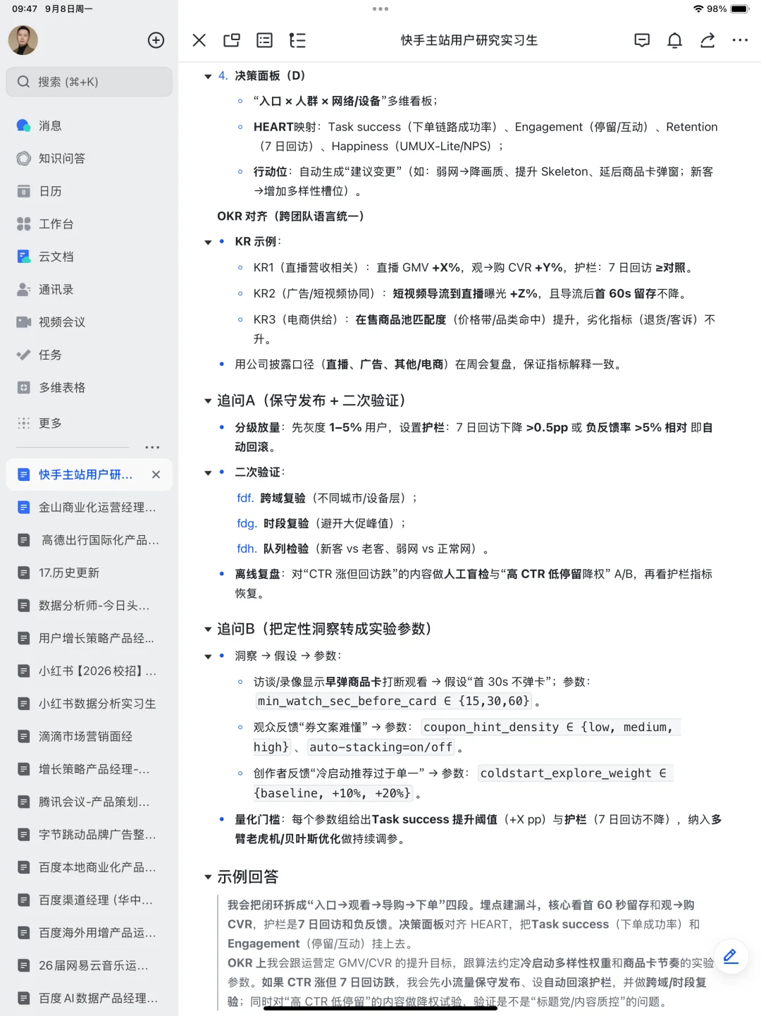761x1016 pixels.
Task: Collapse the 4. 决策面板（D） section
Action: (x=208, y=76)
